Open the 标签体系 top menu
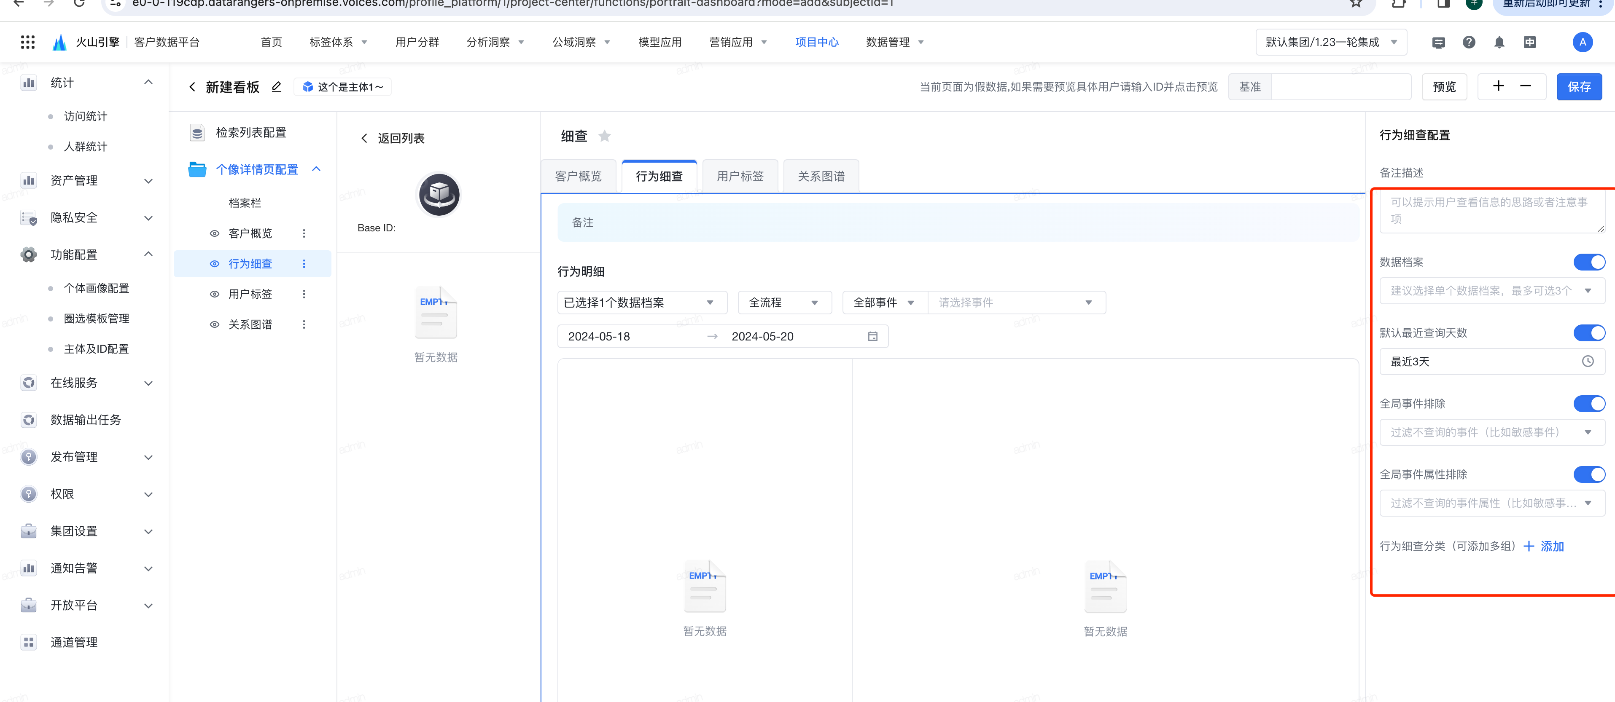Image resolution: width=1615 pixels, height=702 pixels. point(338,42)
